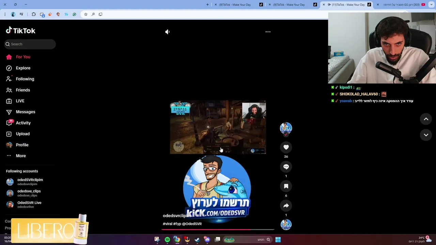Open Messages in sidebar
This screenshot has width=436, height=245.
coord(20,112)
